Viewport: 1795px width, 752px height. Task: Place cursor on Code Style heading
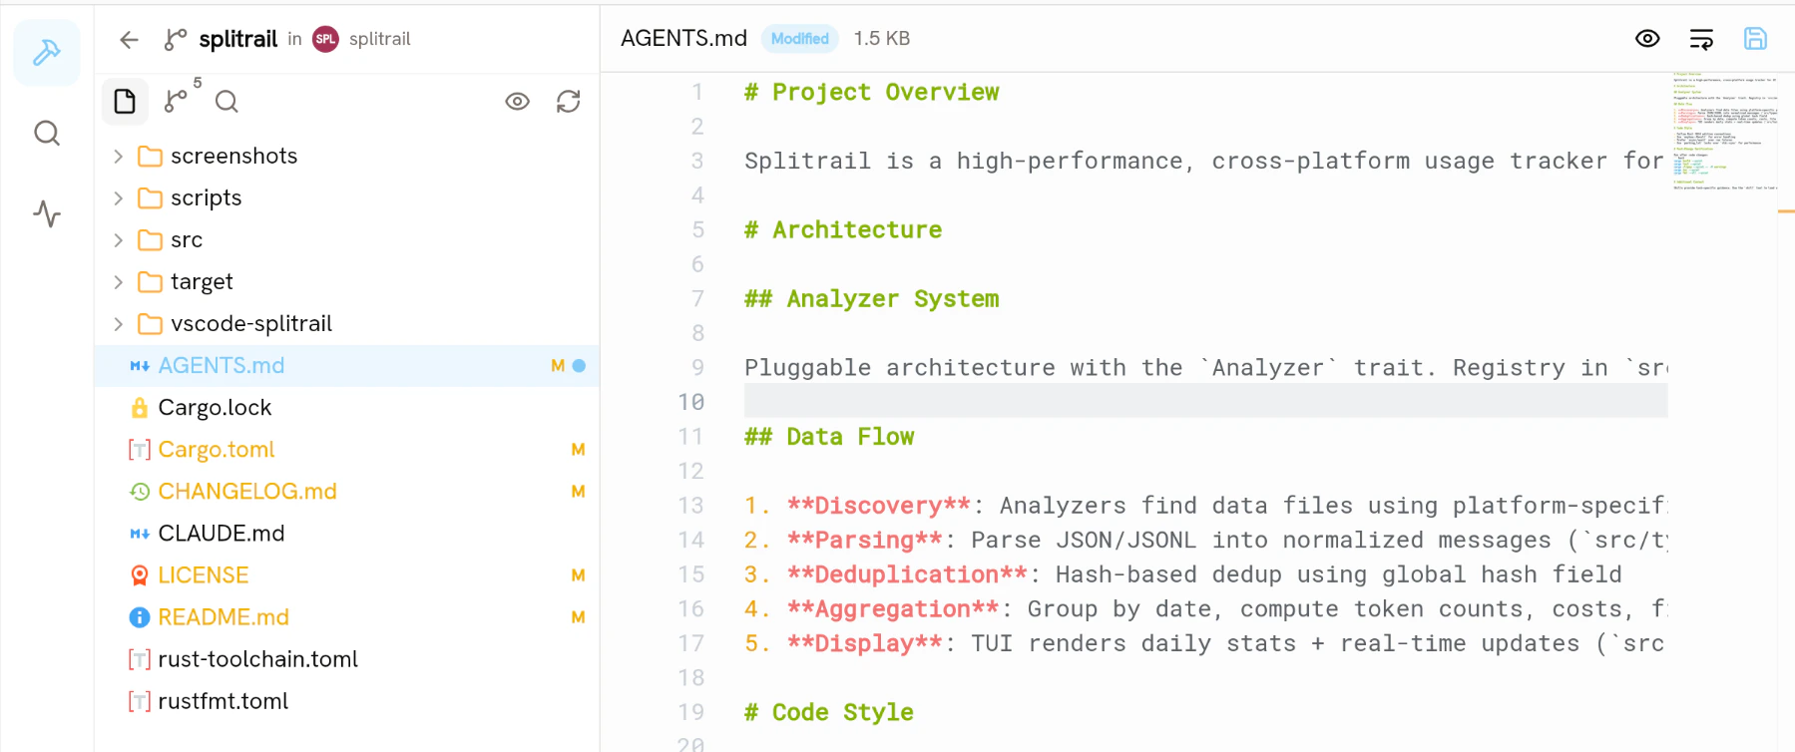pos(829,712)
